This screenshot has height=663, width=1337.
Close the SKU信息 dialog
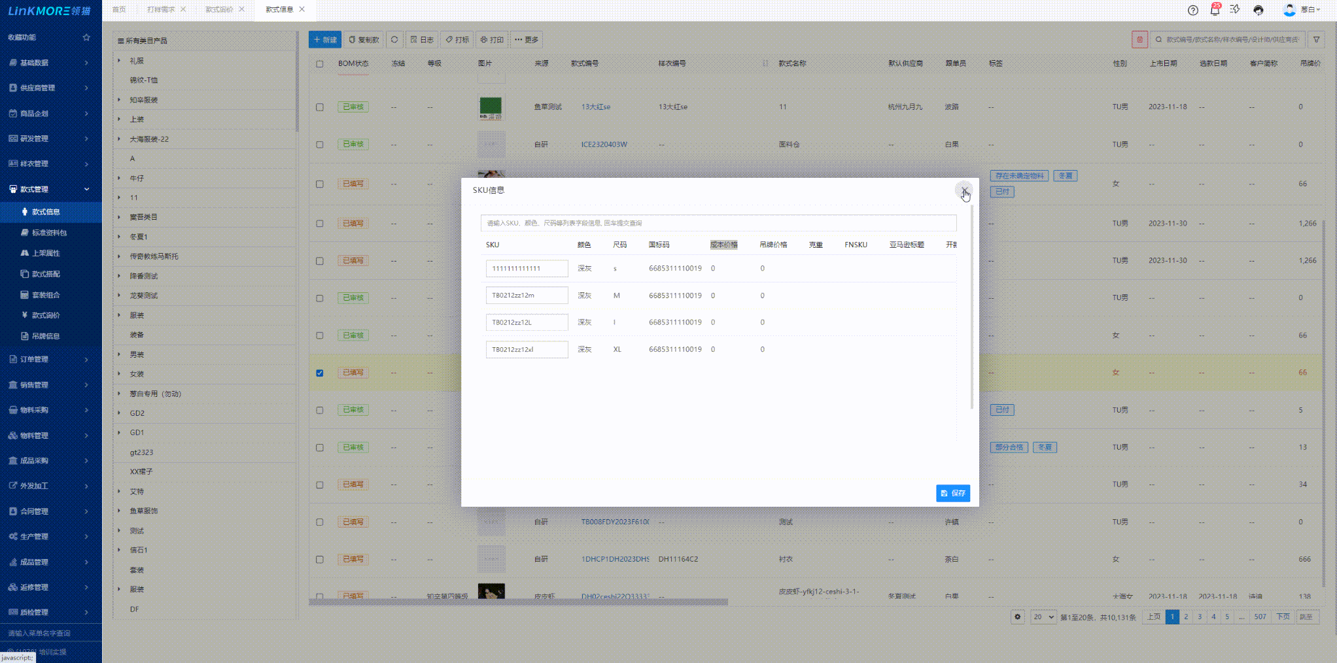click(x=964, y=190)
